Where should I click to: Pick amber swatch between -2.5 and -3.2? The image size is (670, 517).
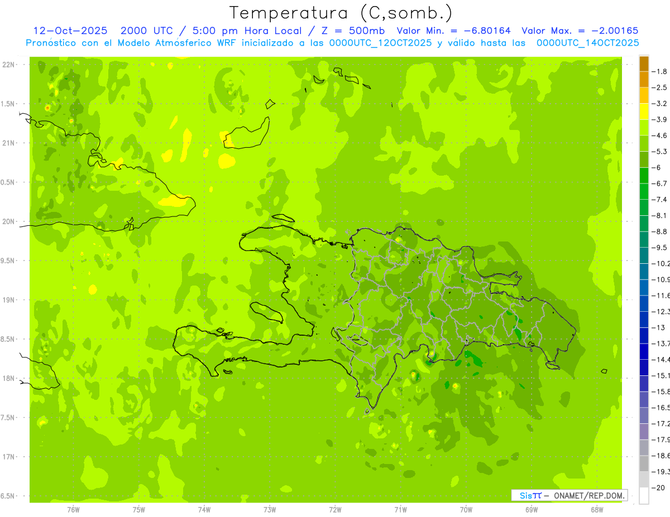[x=644, y=95]
